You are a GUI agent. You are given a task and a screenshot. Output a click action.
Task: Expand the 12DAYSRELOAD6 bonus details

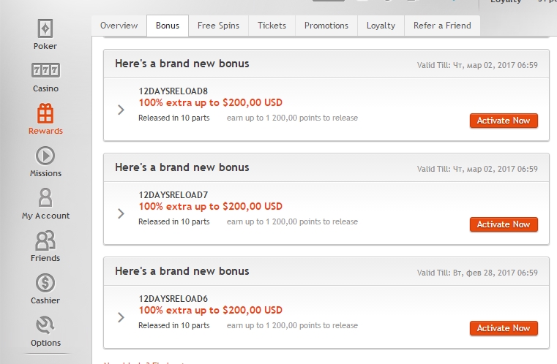click(x=121, y=317)
